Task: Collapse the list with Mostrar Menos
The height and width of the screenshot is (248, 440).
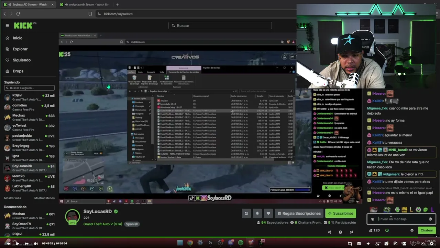Action: (x=44, y=198)
